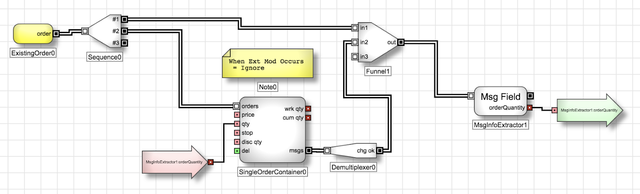
Task: Click the disc qty input port
Action: tap(237, 142)
